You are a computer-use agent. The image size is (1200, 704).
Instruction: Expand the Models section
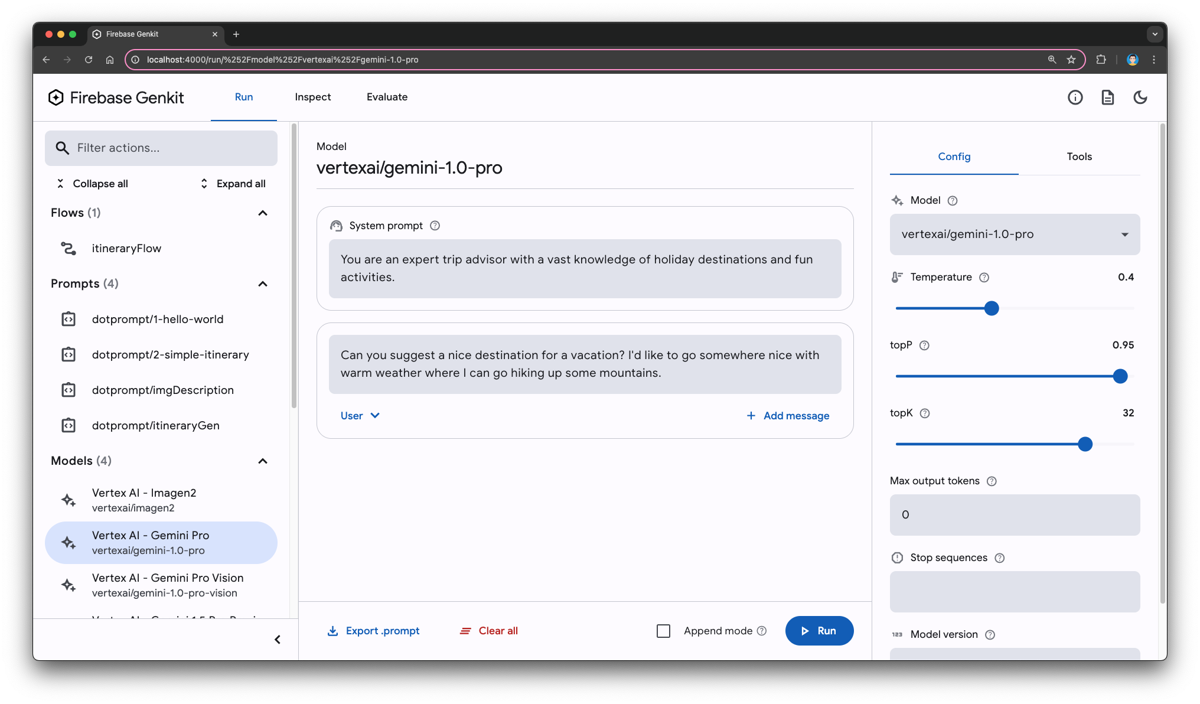point(265,460)
